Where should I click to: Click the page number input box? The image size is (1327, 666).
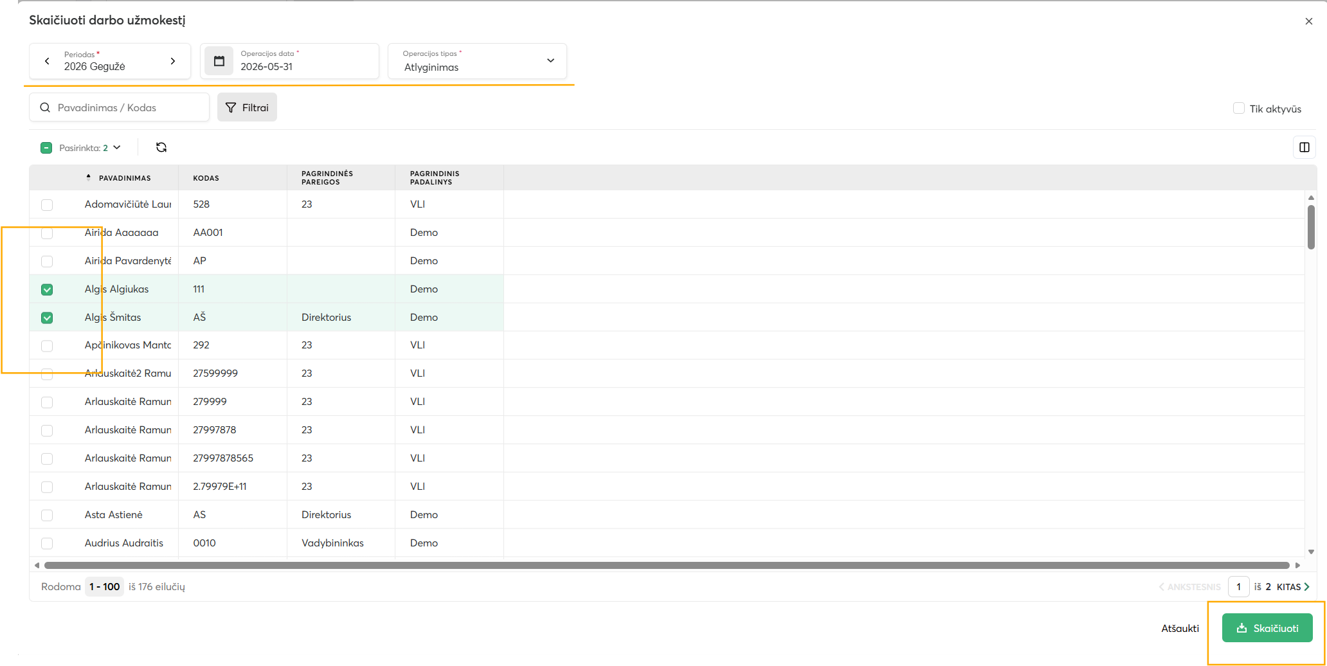click(x=1238, y=587)
